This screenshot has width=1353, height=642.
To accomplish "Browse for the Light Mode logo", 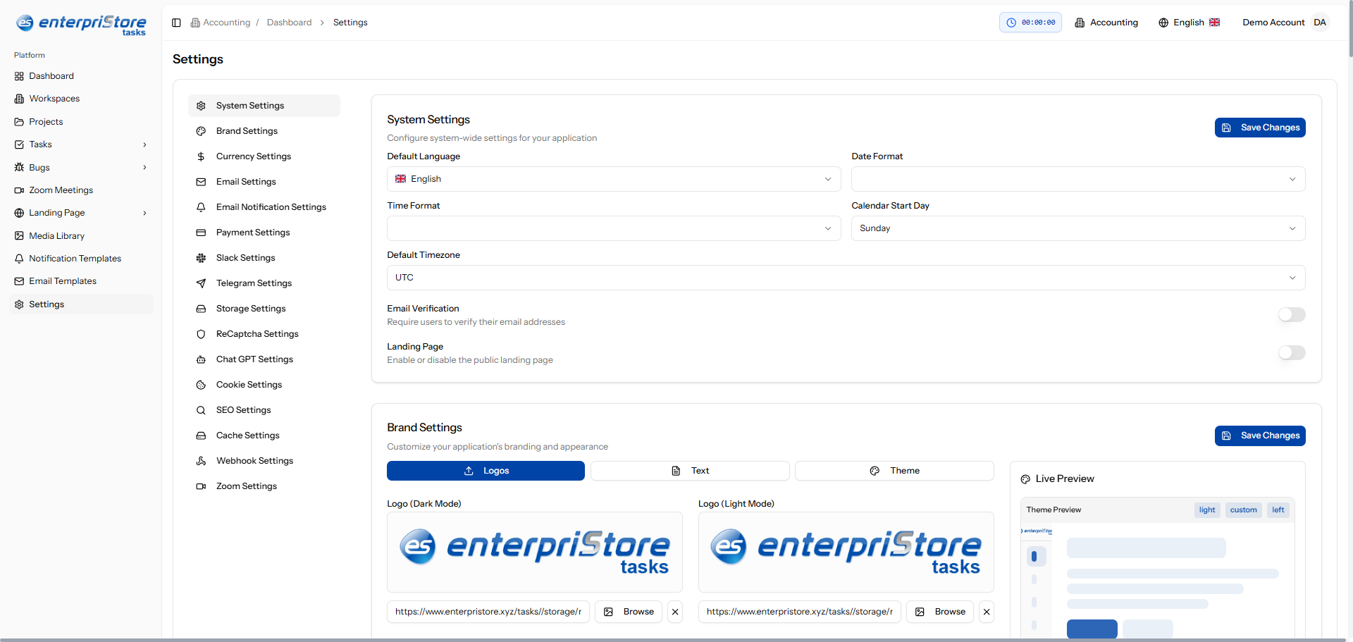I will [940, 612].
